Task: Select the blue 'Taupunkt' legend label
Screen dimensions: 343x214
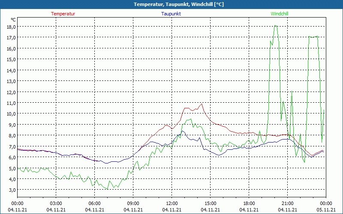Action: tap(171, 14)
